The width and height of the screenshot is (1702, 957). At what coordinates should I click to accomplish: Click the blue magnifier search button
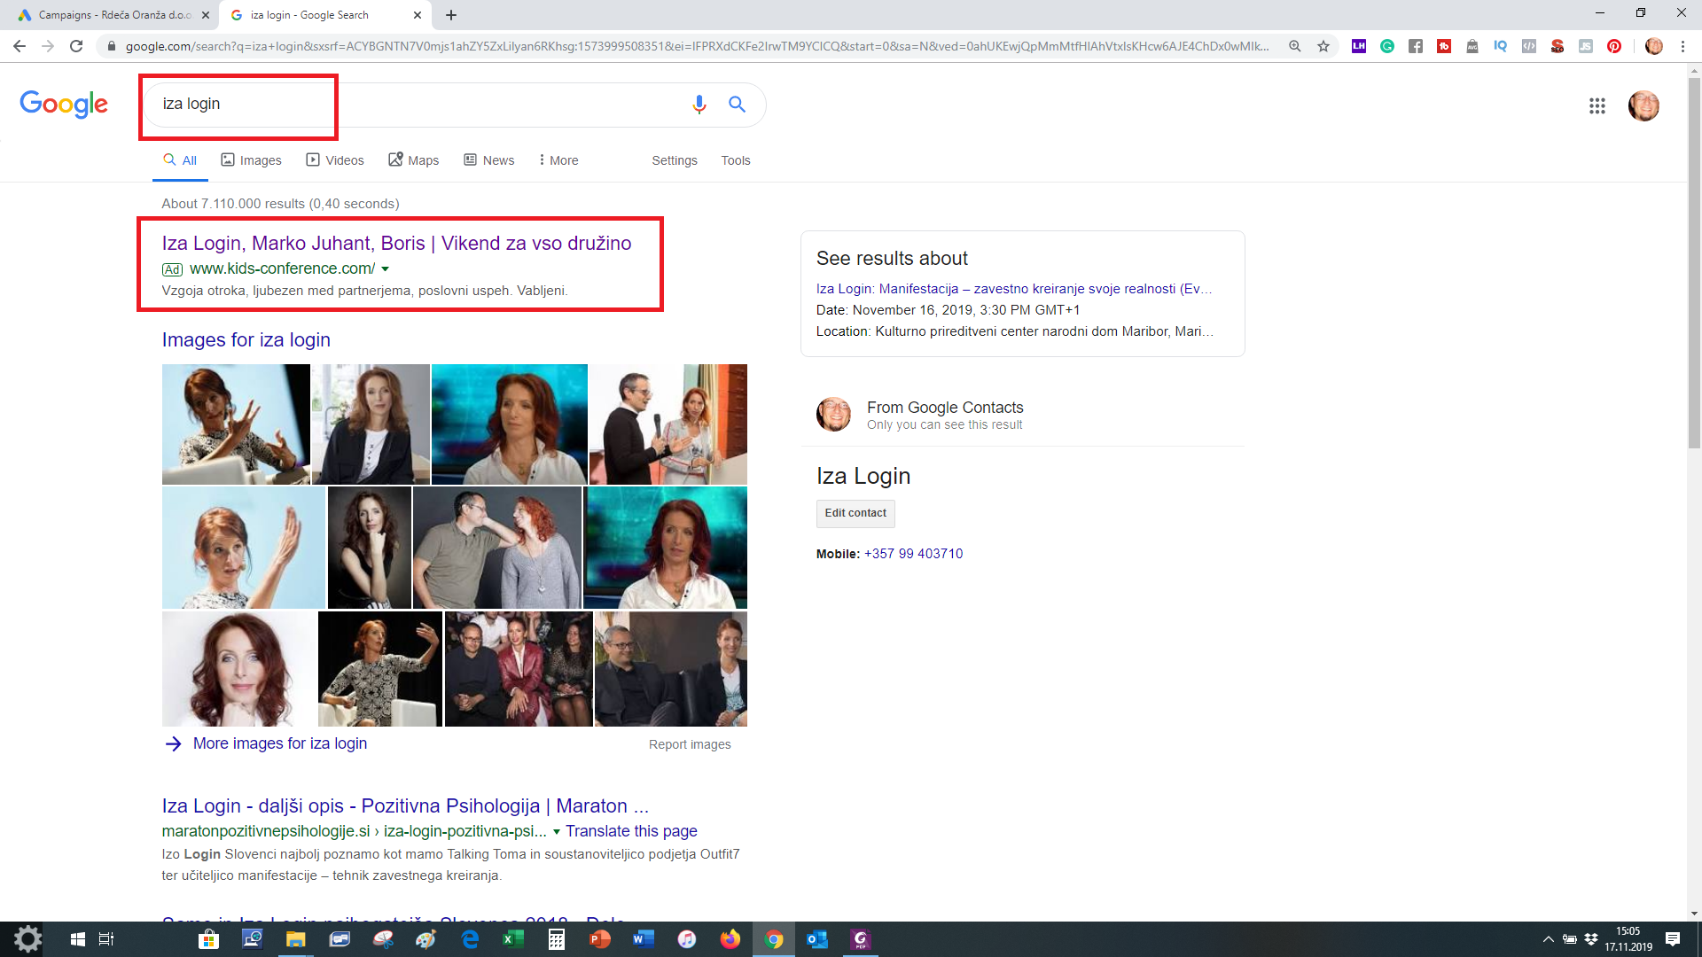737,105
